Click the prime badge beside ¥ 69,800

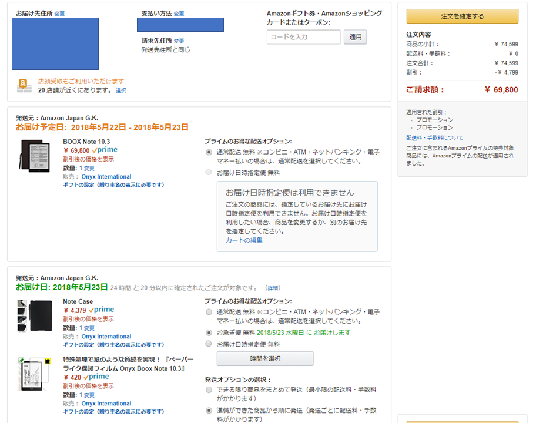[x=105, y=150]
